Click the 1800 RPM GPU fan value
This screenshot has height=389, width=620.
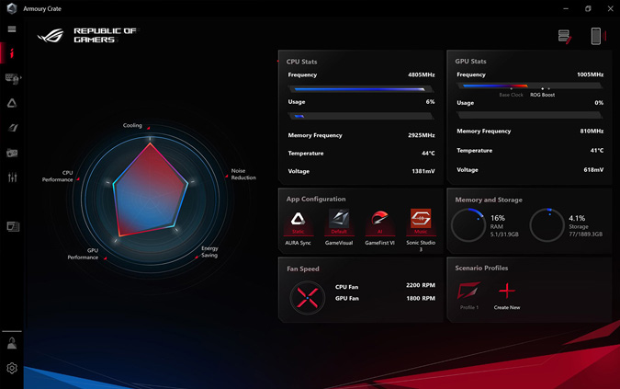(421, 298)
